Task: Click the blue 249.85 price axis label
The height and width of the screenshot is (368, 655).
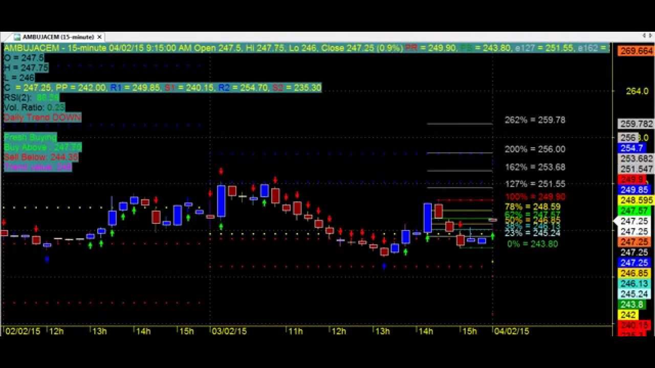Action: click(634, 190)
